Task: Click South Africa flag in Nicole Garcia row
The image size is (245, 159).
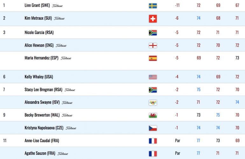Action: [153, 33]
